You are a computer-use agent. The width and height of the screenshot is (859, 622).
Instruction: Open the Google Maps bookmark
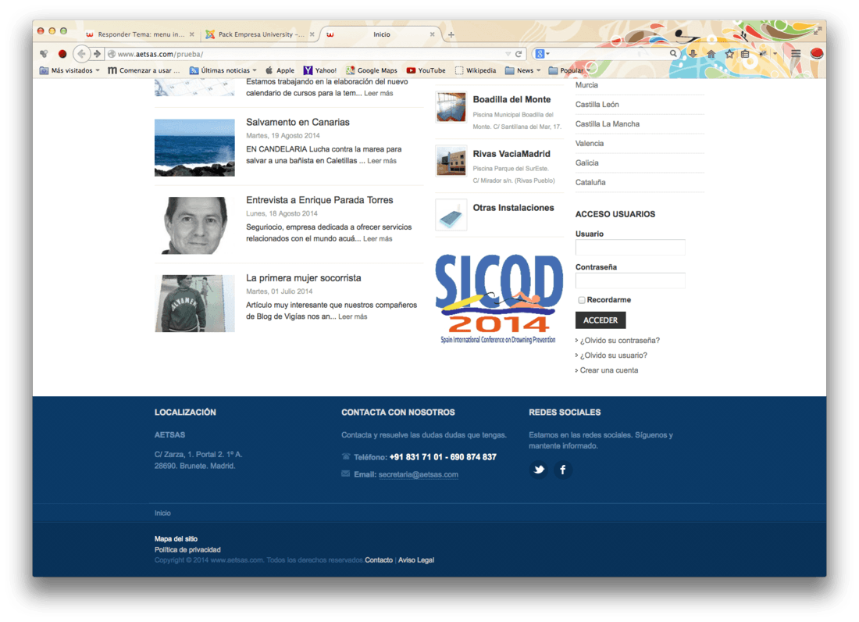[372, 70]
